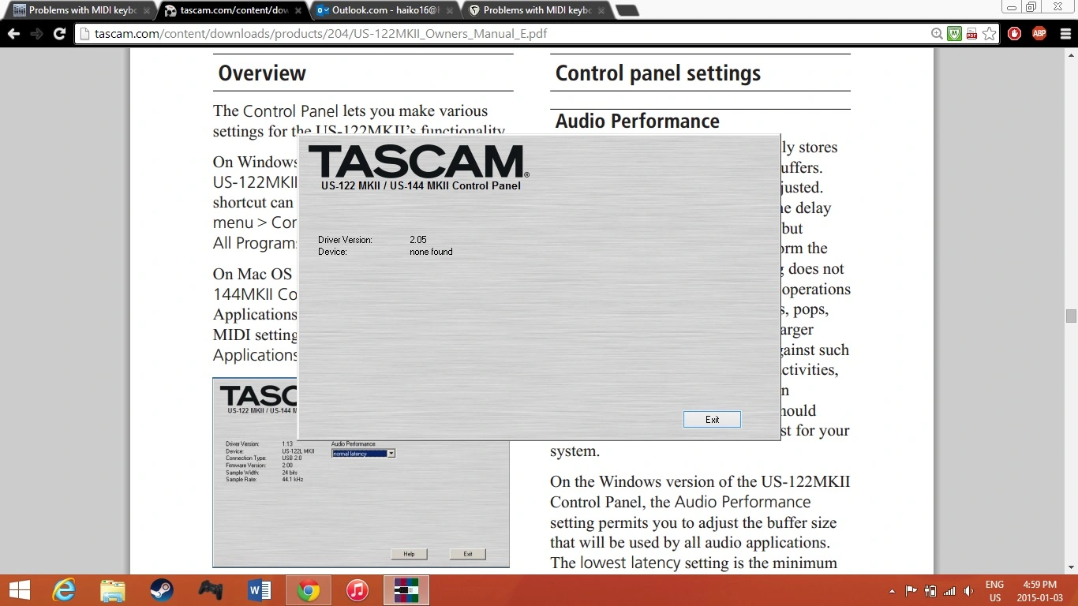Viewport: 1078px width, 606px height.
Task: Close the Outlook.com tab
Action: [x=448, y=11]
